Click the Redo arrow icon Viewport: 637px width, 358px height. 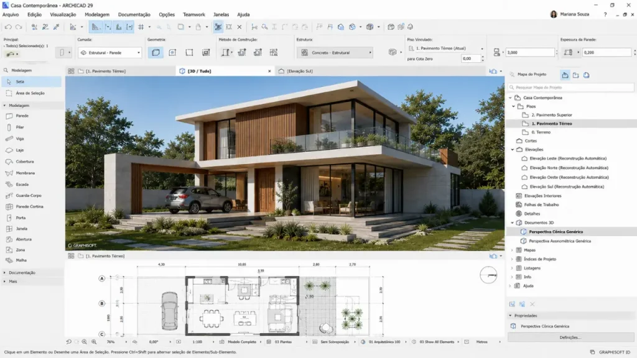[19, 27]
